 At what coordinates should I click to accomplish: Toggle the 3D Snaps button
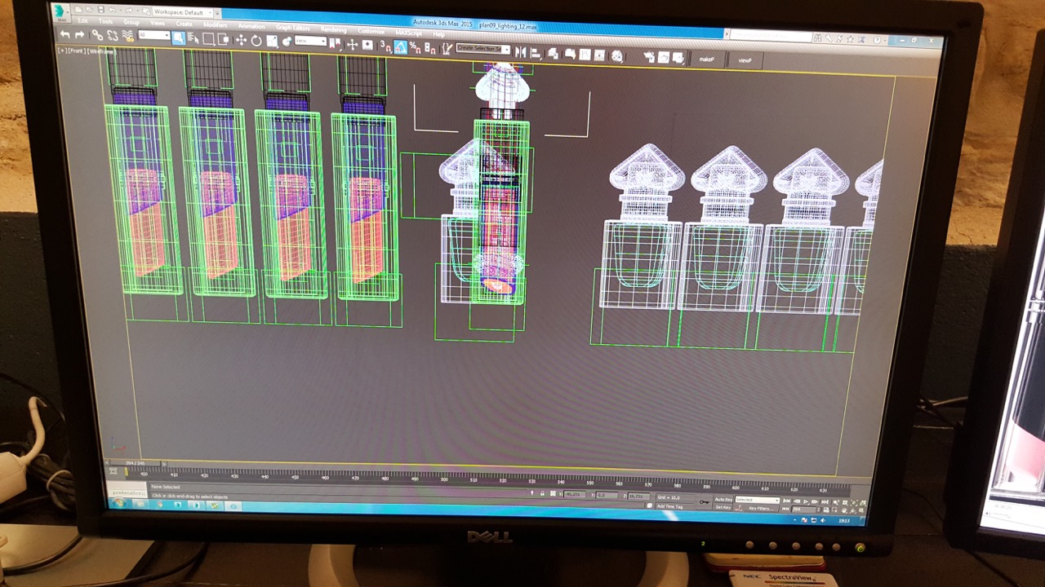385,46
